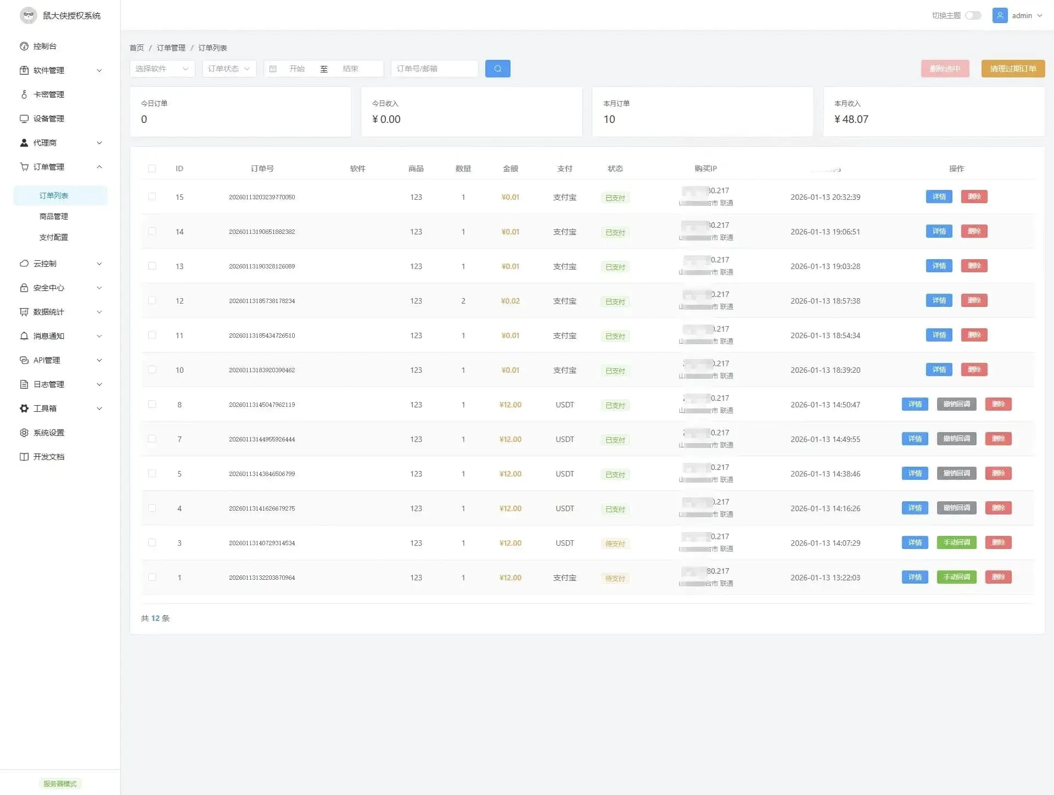Viewport: 1054px width, 795px height.
Task: Open 支付配置 submenu item
Action: [54, 237]
